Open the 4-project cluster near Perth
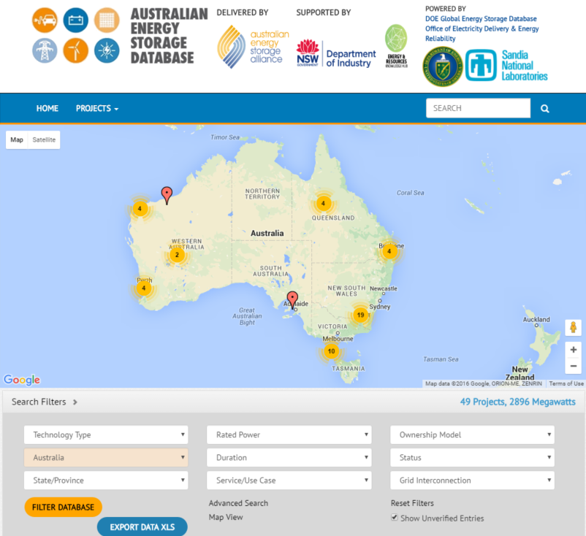The height and width of the screenshot is (536, 586). (143, 288)
